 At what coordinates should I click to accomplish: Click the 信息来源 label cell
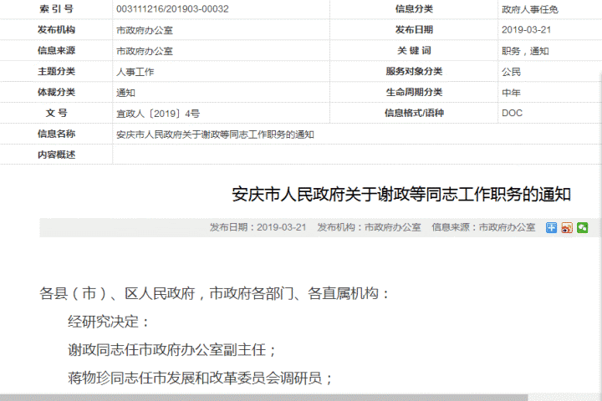(x=57, y=50)
